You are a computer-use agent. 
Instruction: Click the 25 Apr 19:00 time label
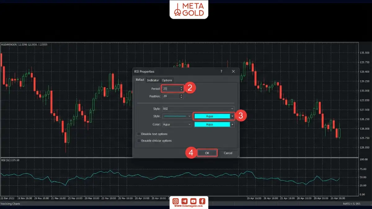[x=338, y=198]
